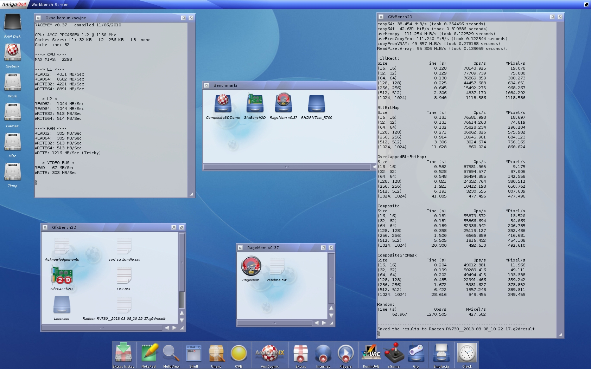The width and height of the screenshot is (591, 369).
Task: Launch OWB browser from the dock
Action: (239, 354)
